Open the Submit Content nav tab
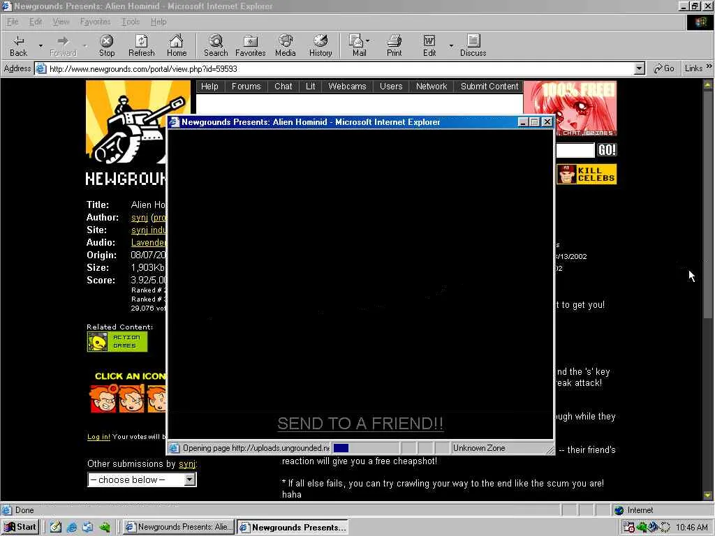This screenshot has height=536, width=715. tap(489, 86)
